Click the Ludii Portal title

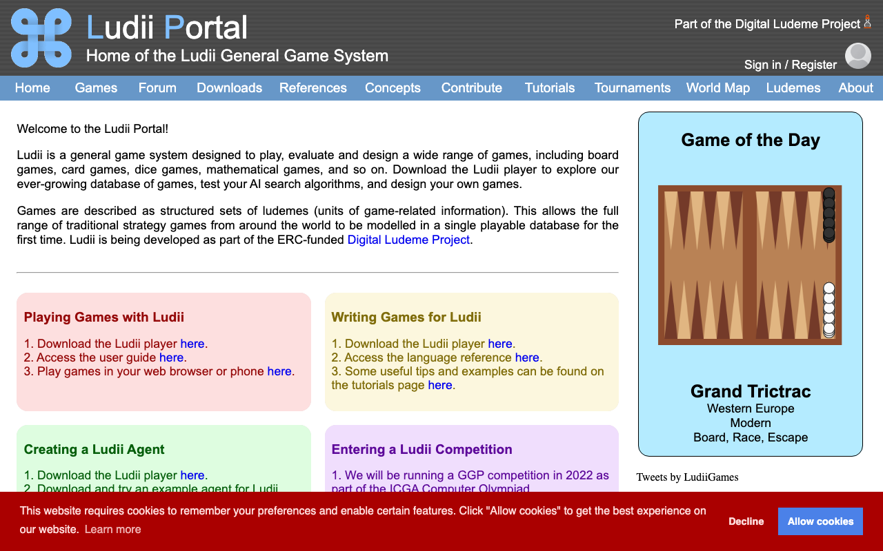167,28
